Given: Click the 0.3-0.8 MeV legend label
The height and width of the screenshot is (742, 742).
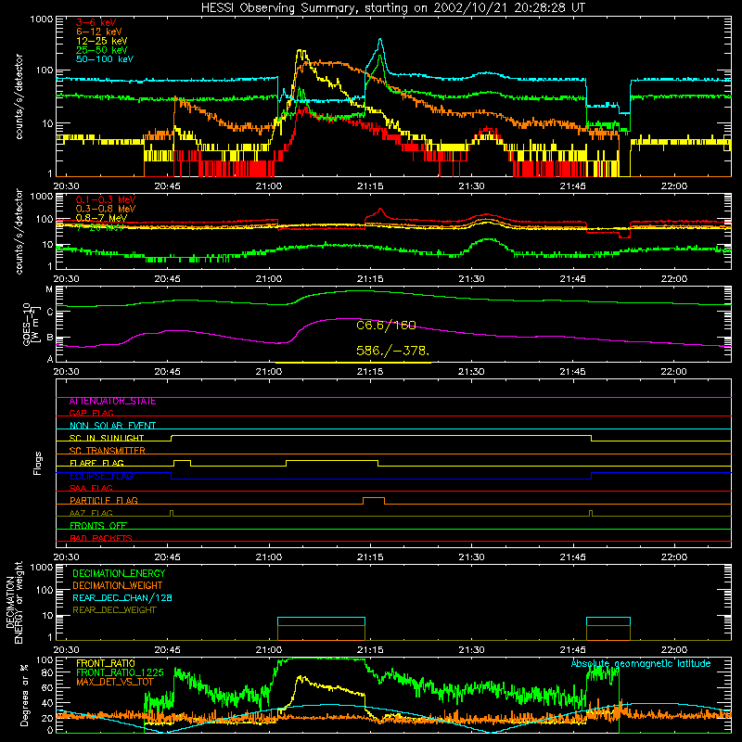Looking at the screenshot, I should click(106, 209).
